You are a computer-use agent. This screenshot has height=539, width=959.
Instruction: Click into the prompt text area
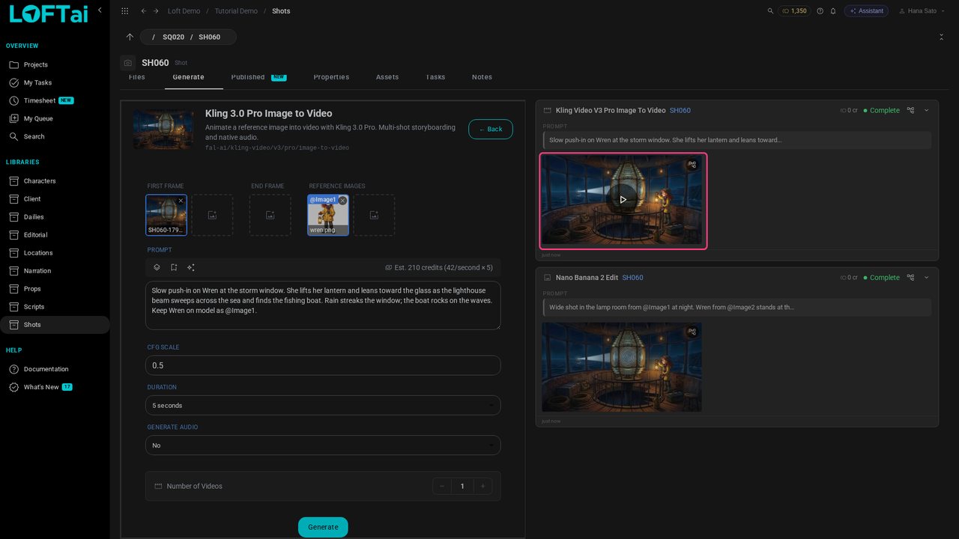coord(323,305)
